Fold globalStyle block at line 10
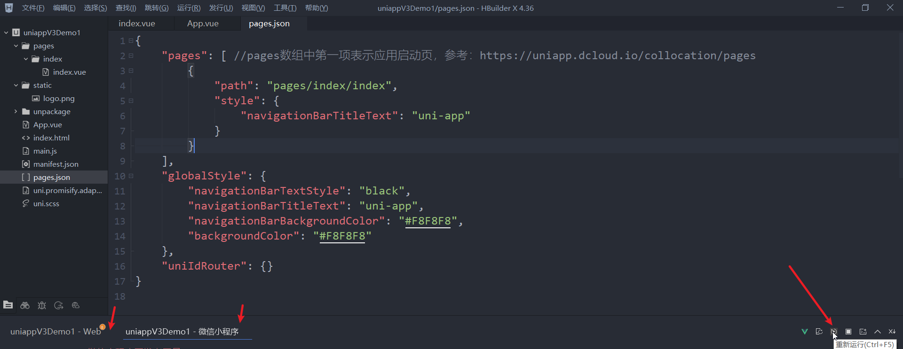Screen dimensions: 903x349 point(131,176)
